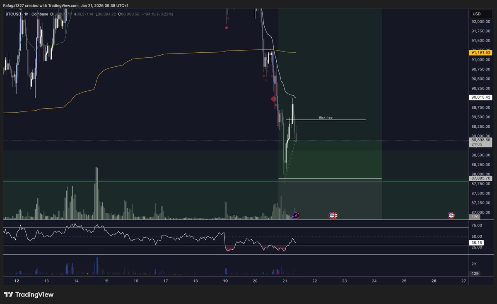Click date 14 on the time axis
Screen dimensions: 497x304
click(x=76, y=281)
